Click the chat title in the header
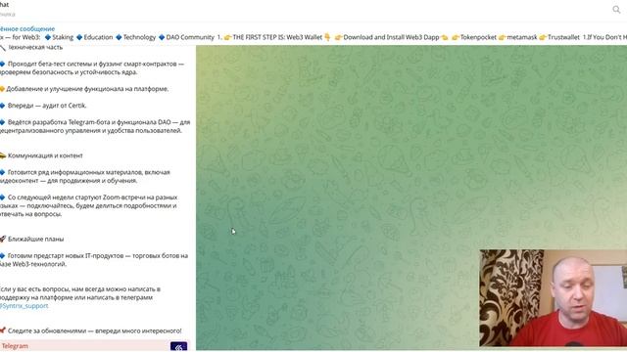627x352 pixels. (4, 5)
